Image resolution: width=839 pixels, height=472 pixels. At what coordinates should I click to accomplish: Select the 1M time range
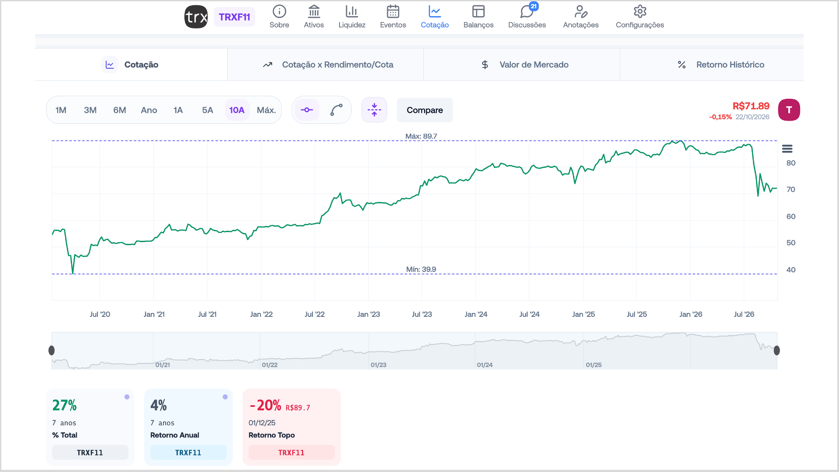(x=61, y=110)
